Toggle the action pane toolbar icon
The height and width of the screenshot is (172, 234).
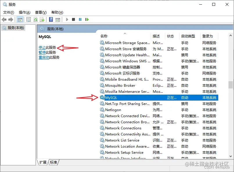58,19
